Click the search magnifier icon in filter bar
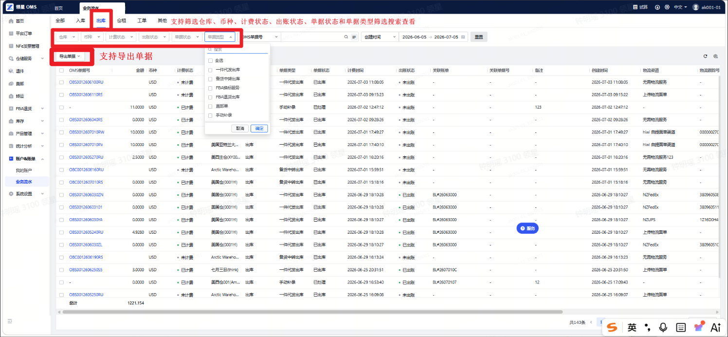The image size is (728, 337). click(346, 37)
